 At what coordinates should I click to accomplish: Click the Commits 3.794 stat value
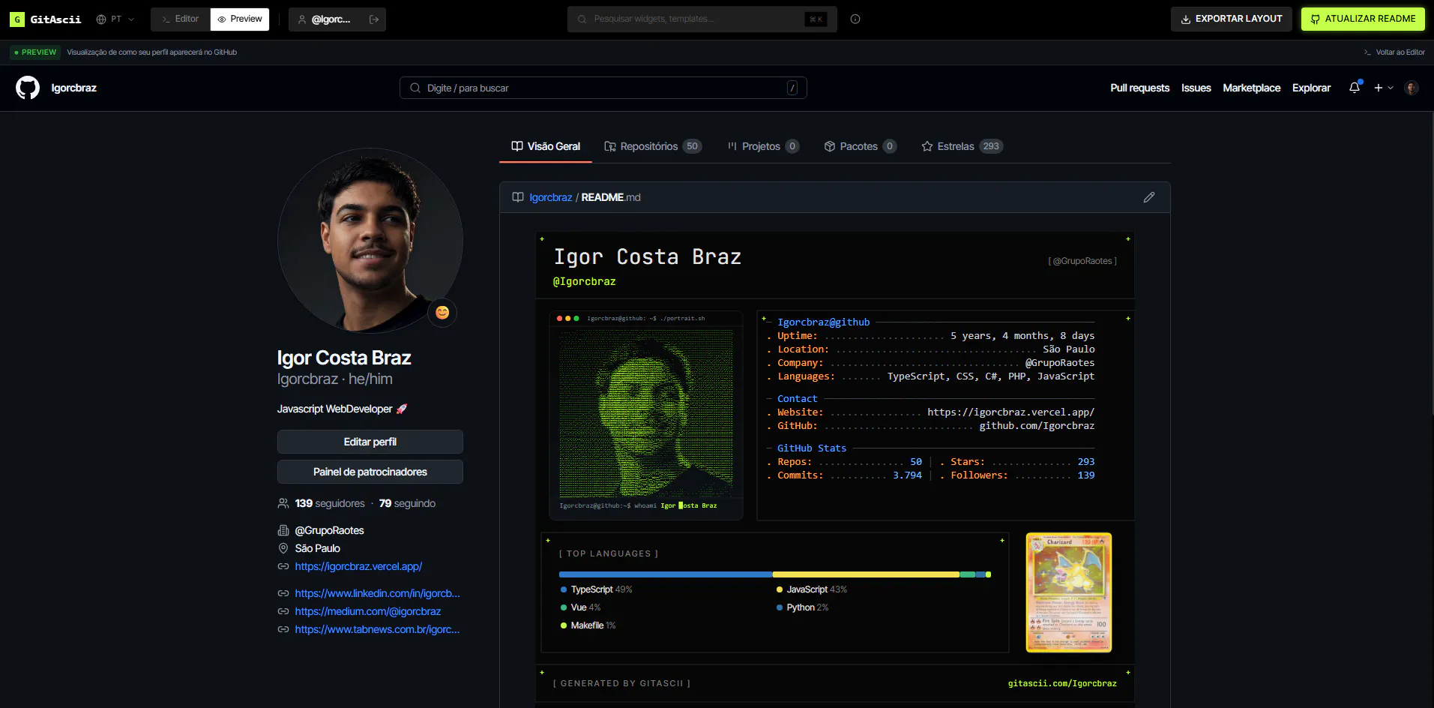(x=907, y=475)
